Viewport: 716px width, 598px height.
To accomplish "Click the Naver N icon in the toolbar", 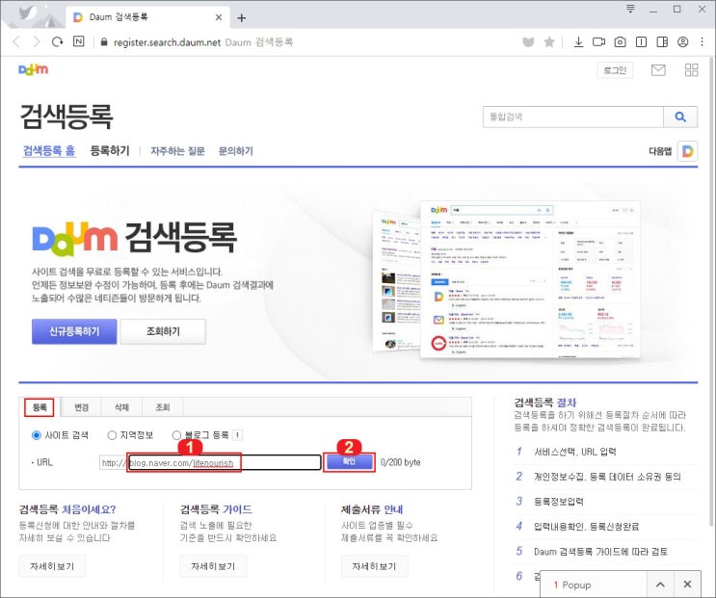I will point(79,42).
